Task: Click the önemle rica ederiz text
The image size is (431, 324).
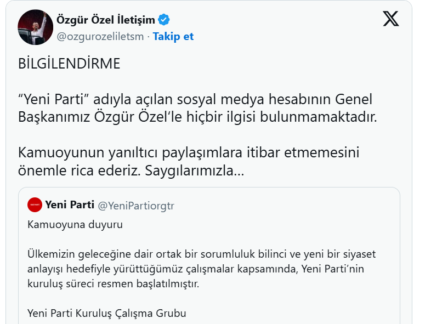Action: point(80,170)
